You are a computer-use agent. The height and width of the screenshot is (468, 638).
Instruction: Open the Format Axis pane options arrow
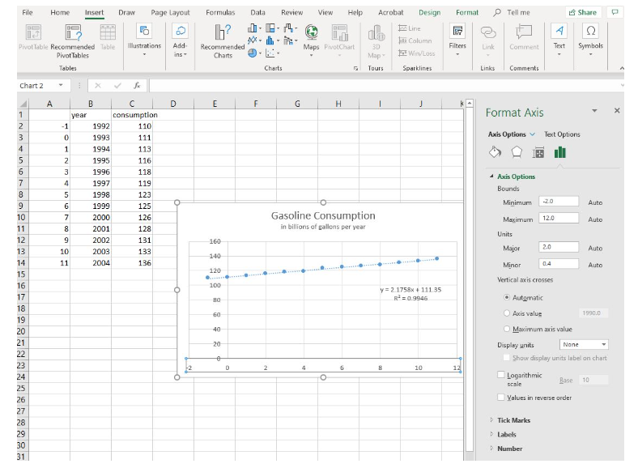(594, 111)
